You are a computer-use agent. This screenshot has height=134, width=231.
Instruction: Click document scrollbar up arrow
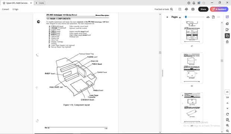coord(160,15)
